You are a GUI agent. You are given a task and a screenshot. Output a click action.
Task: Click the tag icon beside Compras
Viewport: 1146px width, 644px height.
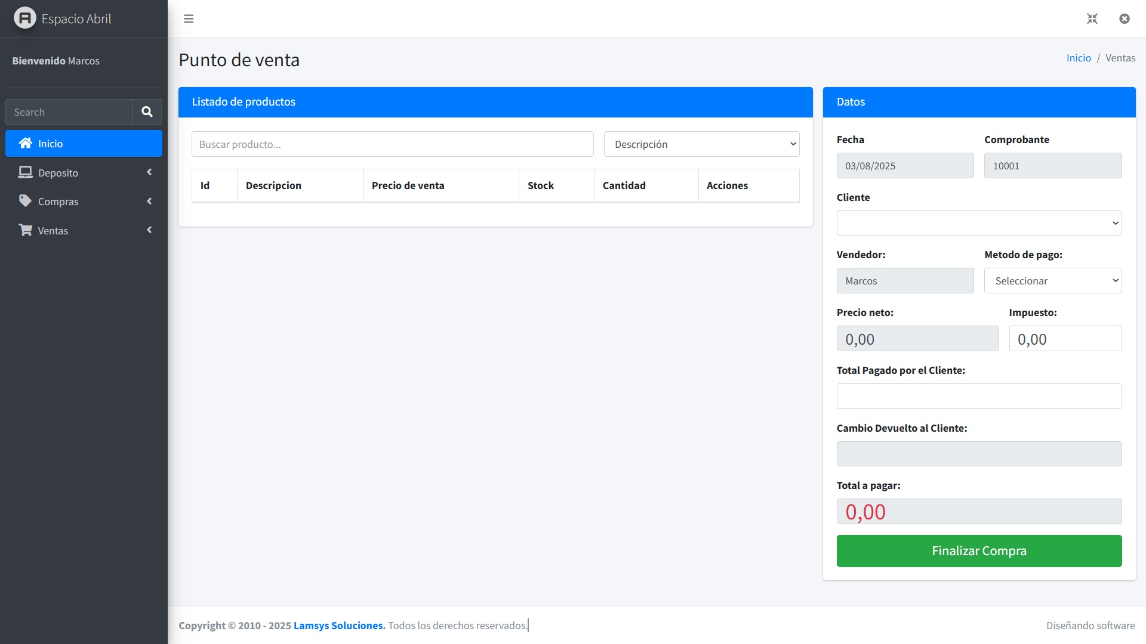[x=25, y=201]
